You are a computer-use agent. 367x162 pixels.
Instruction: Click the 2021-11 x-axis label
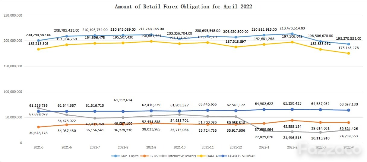[207, 148]
